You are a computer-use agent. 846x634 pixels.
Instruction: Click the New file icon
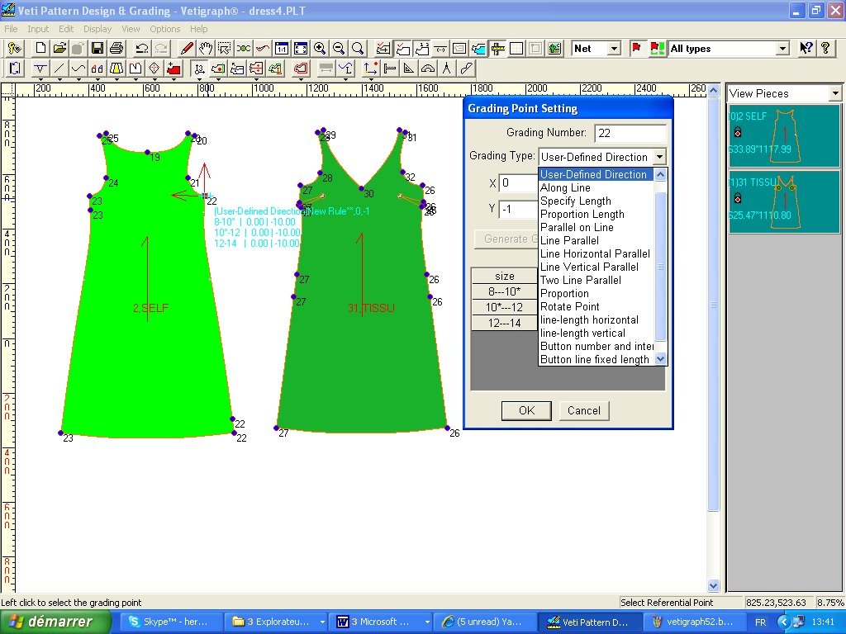[40, 49]
